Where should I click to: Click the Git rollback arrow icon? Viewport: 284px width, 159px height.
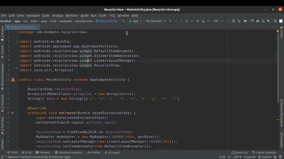[x=239, y=21]
